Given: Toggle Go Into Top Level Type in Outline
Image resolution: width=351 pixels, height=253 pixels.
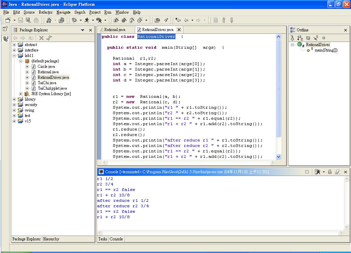Looking at the screenshot, I should (292, 38).
